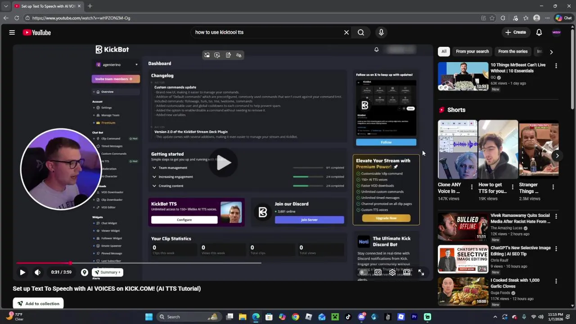Open the tab search dropdown arrow
Screen dimensions: 576x324
6,6
